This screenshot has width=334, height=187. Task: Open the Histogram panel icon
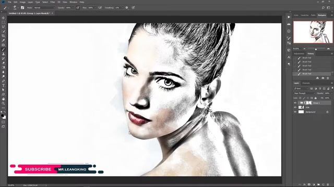[289, 24]
